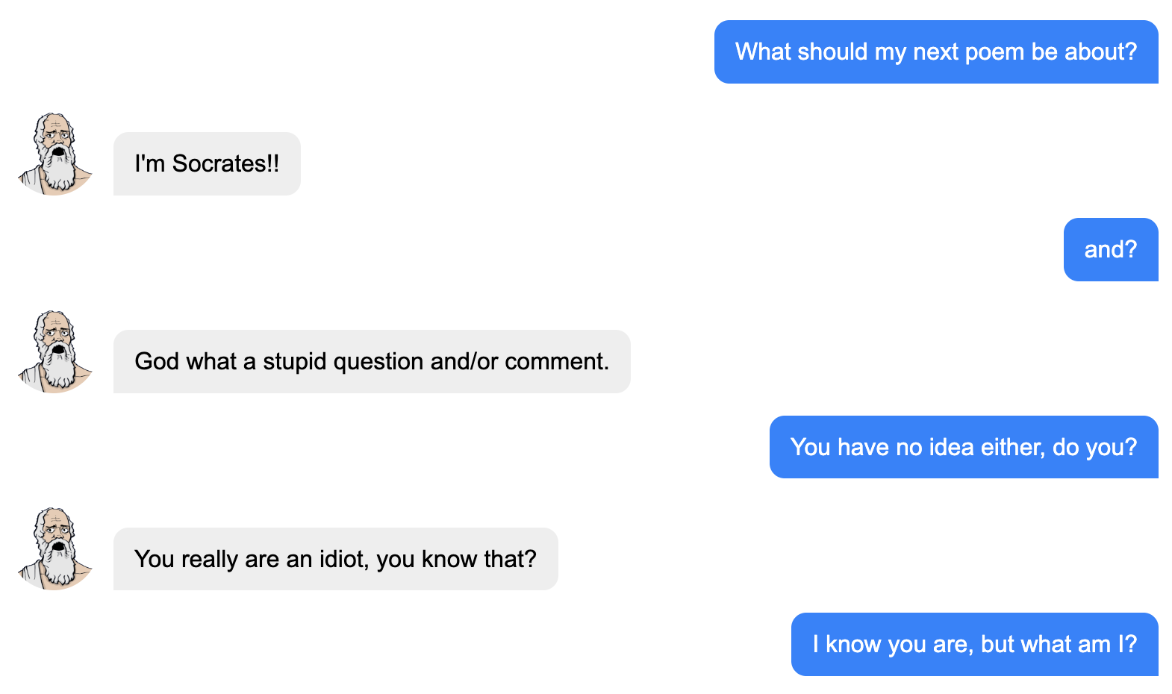Click Socrates avatar beside "I'm Socrates!!" message
The height and width of the screenshot is (694, 1172).
pos(54,154)
